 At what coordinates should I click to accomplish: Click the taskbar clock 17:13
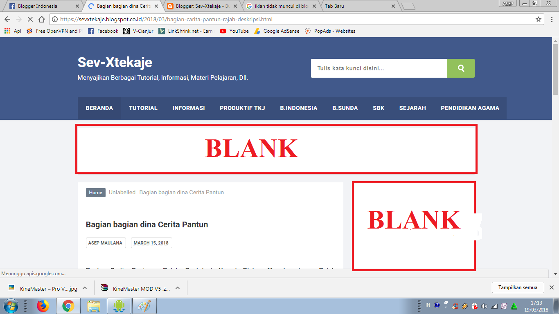click(x=536, y=306)
